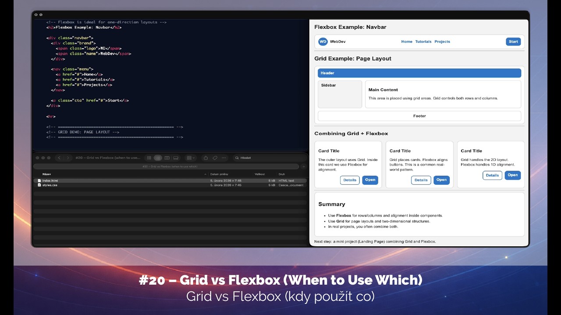Sort by the Název column header

pyautogui.click(x=46, y=174)
